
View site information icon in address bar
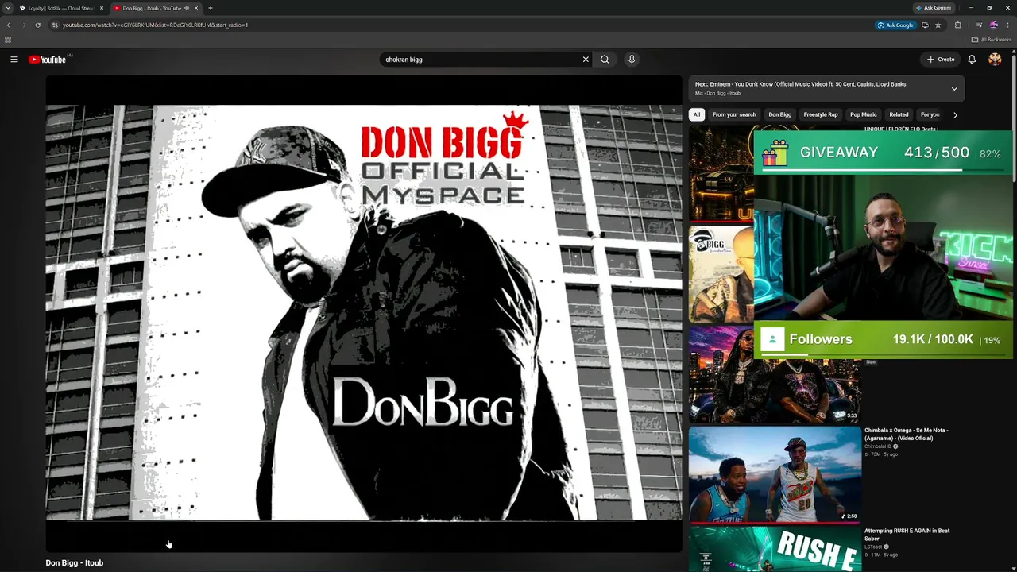pyautogui.click(x=55, y=25)
